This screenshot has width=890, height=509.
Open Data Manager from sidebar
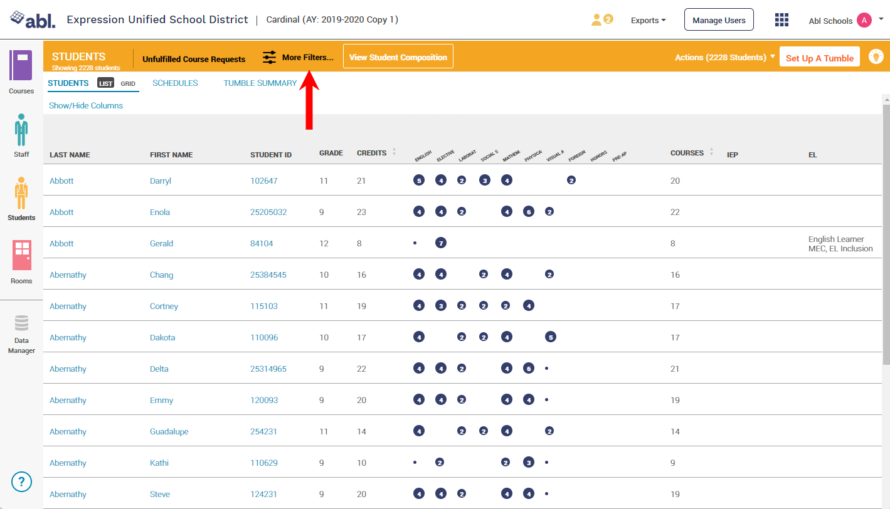21,332
